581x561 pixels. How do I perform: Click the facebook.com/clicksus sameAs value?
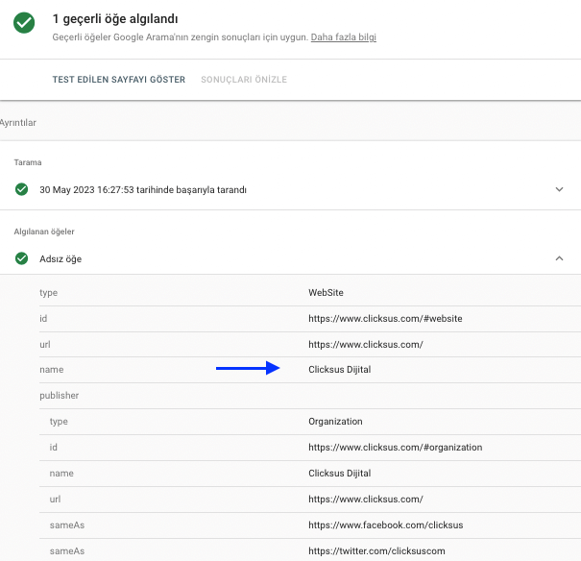click(x=386, y=525)
